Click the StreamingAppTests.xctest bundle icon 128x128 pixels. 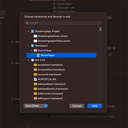coord(35,36)
